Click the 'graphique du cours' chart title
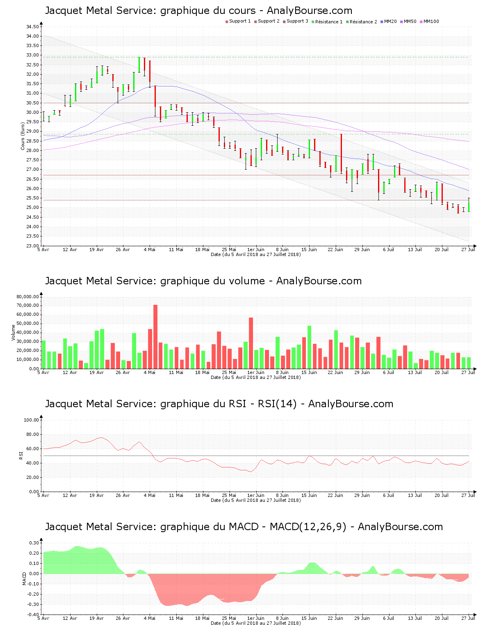 (198, 11)
